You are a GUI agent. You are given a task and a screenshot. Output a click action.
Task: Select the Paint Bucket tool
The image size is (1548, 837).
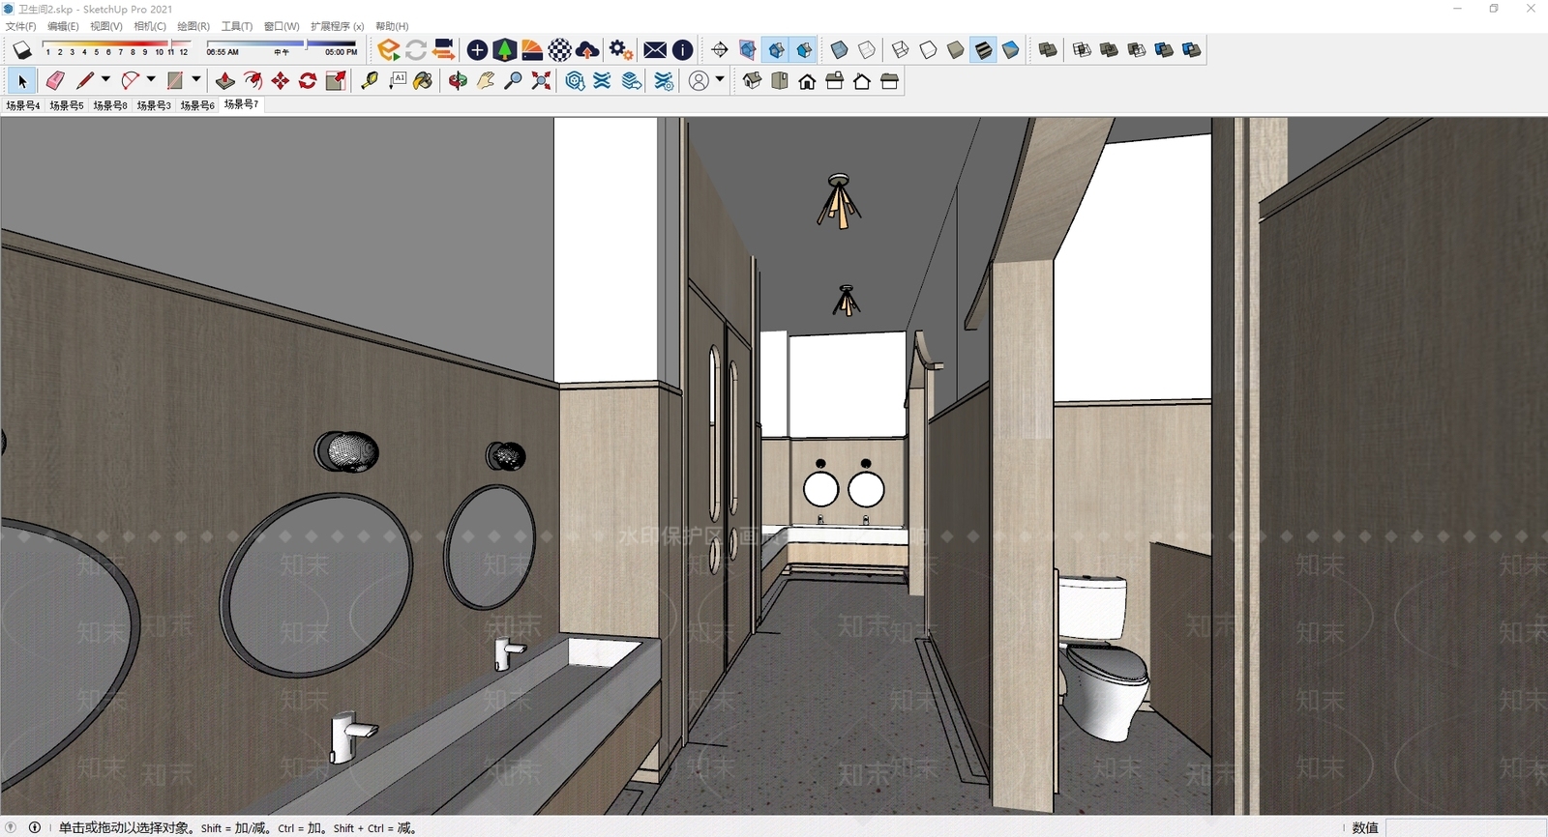(x=423, y=81)
